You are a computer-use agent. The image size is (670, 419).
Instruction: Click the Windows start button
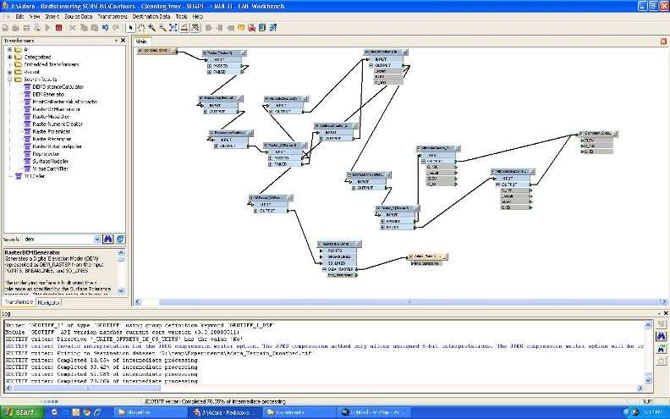pyautogui.click(x=22, y=412)
